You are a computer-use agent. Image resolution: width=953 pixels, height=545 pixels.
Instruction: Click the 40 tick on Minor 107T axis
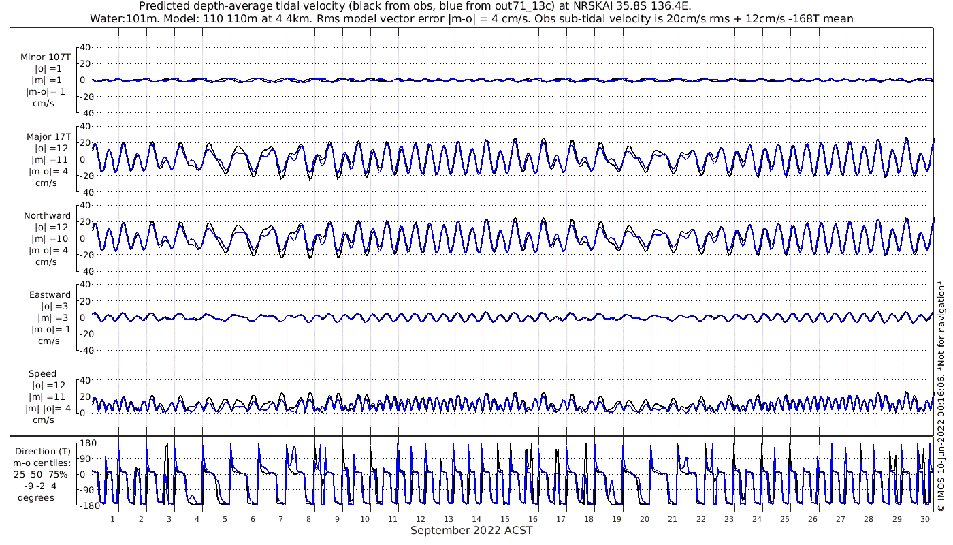point(85,47)
